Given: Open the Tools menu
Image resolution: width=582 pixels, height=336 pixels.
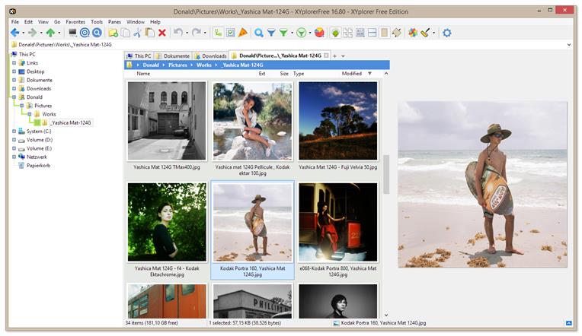Looking at the screenshot, I should [x=97, y=22].
